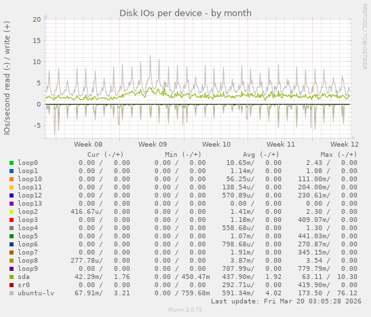
Task: Click the y-axis label 20
Action: pos(37,20)
